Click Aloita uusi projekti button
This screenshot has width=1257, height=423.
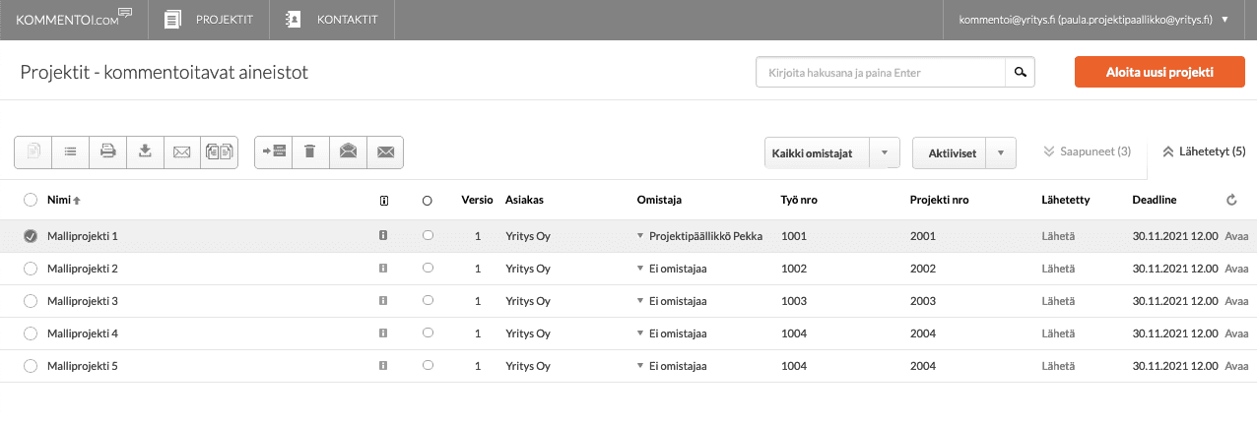point(1159,73)
